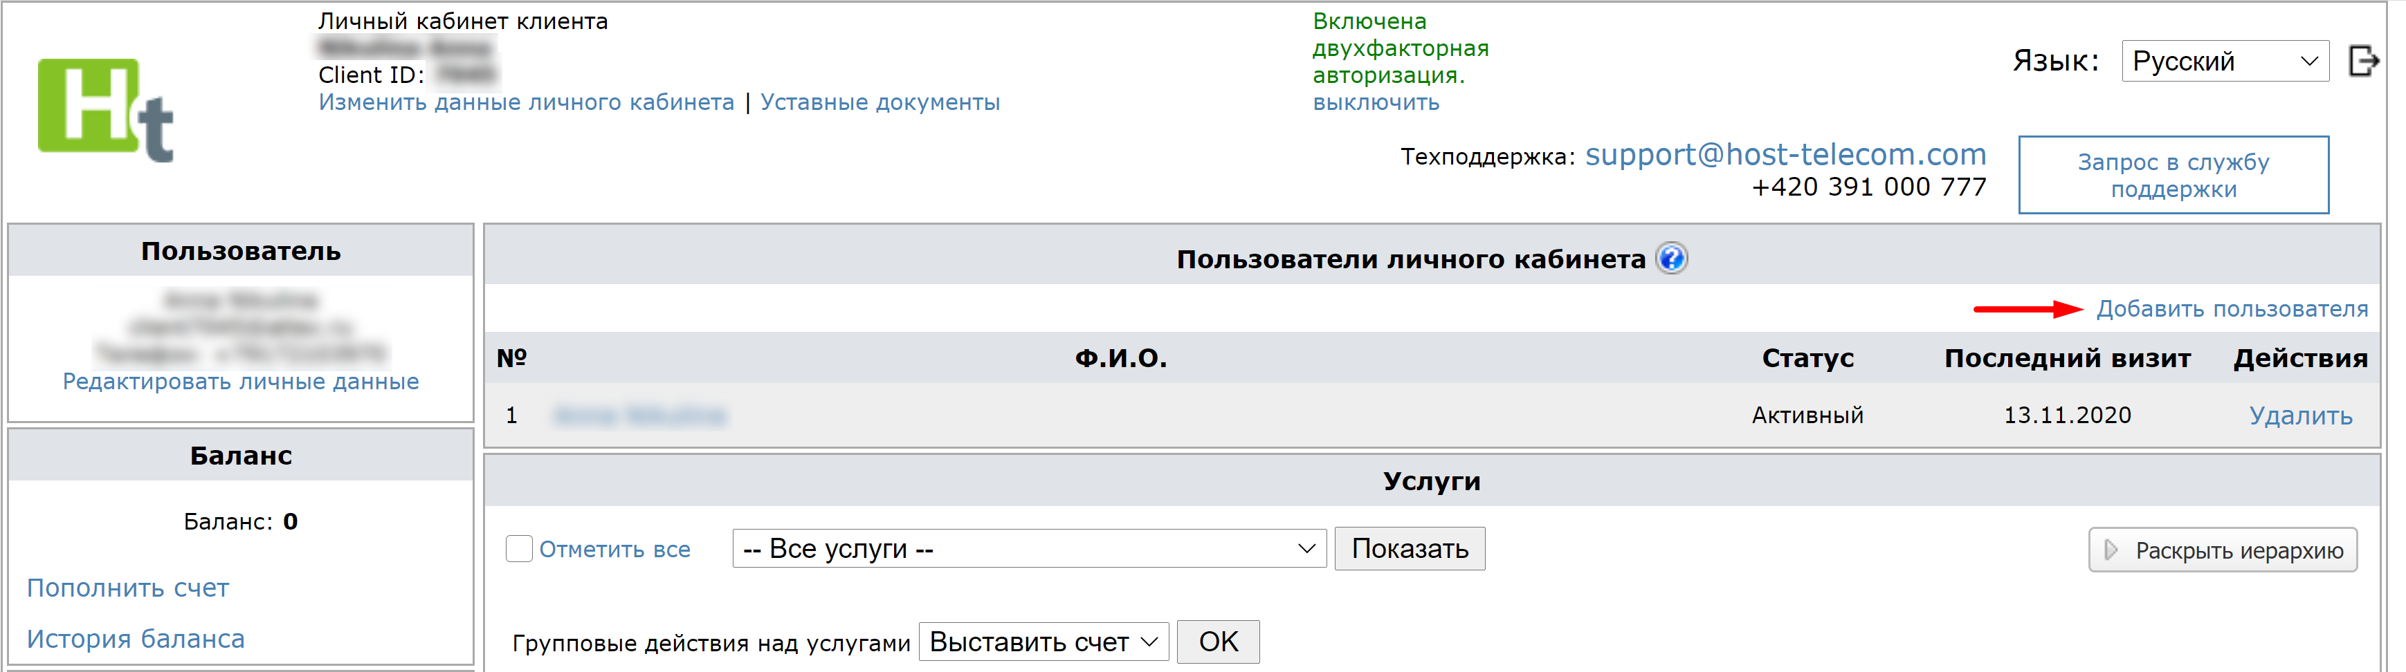
Task: Click the Показать button
Action: tap(1410, 549)
